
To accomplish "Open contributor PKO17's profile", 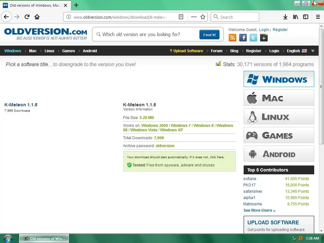I will coord(249,185).
